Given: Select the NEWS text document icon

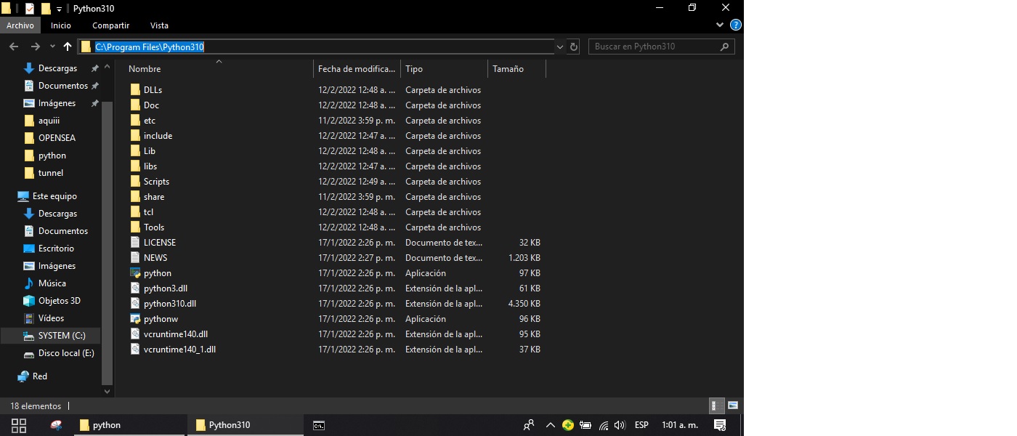Looking at the screenshot, I should (135, 258).
